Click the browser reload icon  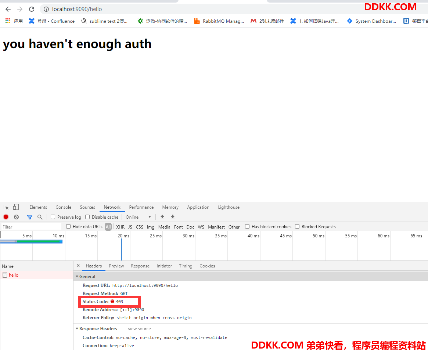pyautogui.click(x=32, y=9)
